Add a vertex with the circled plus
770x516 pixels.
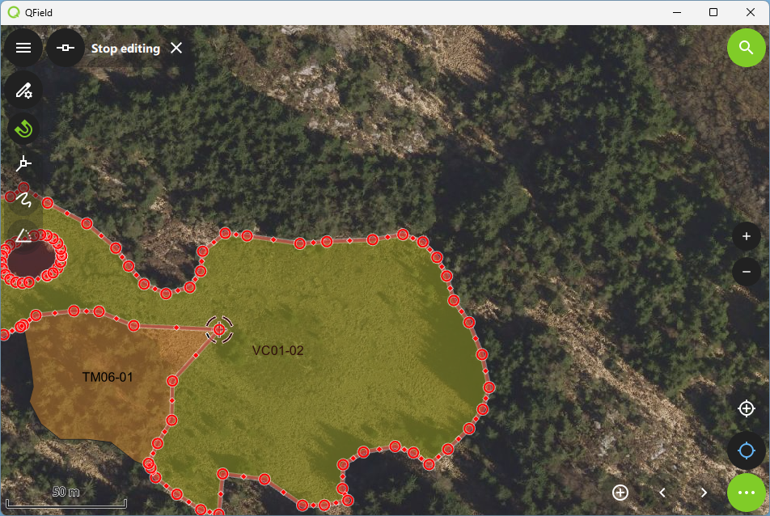620,493
